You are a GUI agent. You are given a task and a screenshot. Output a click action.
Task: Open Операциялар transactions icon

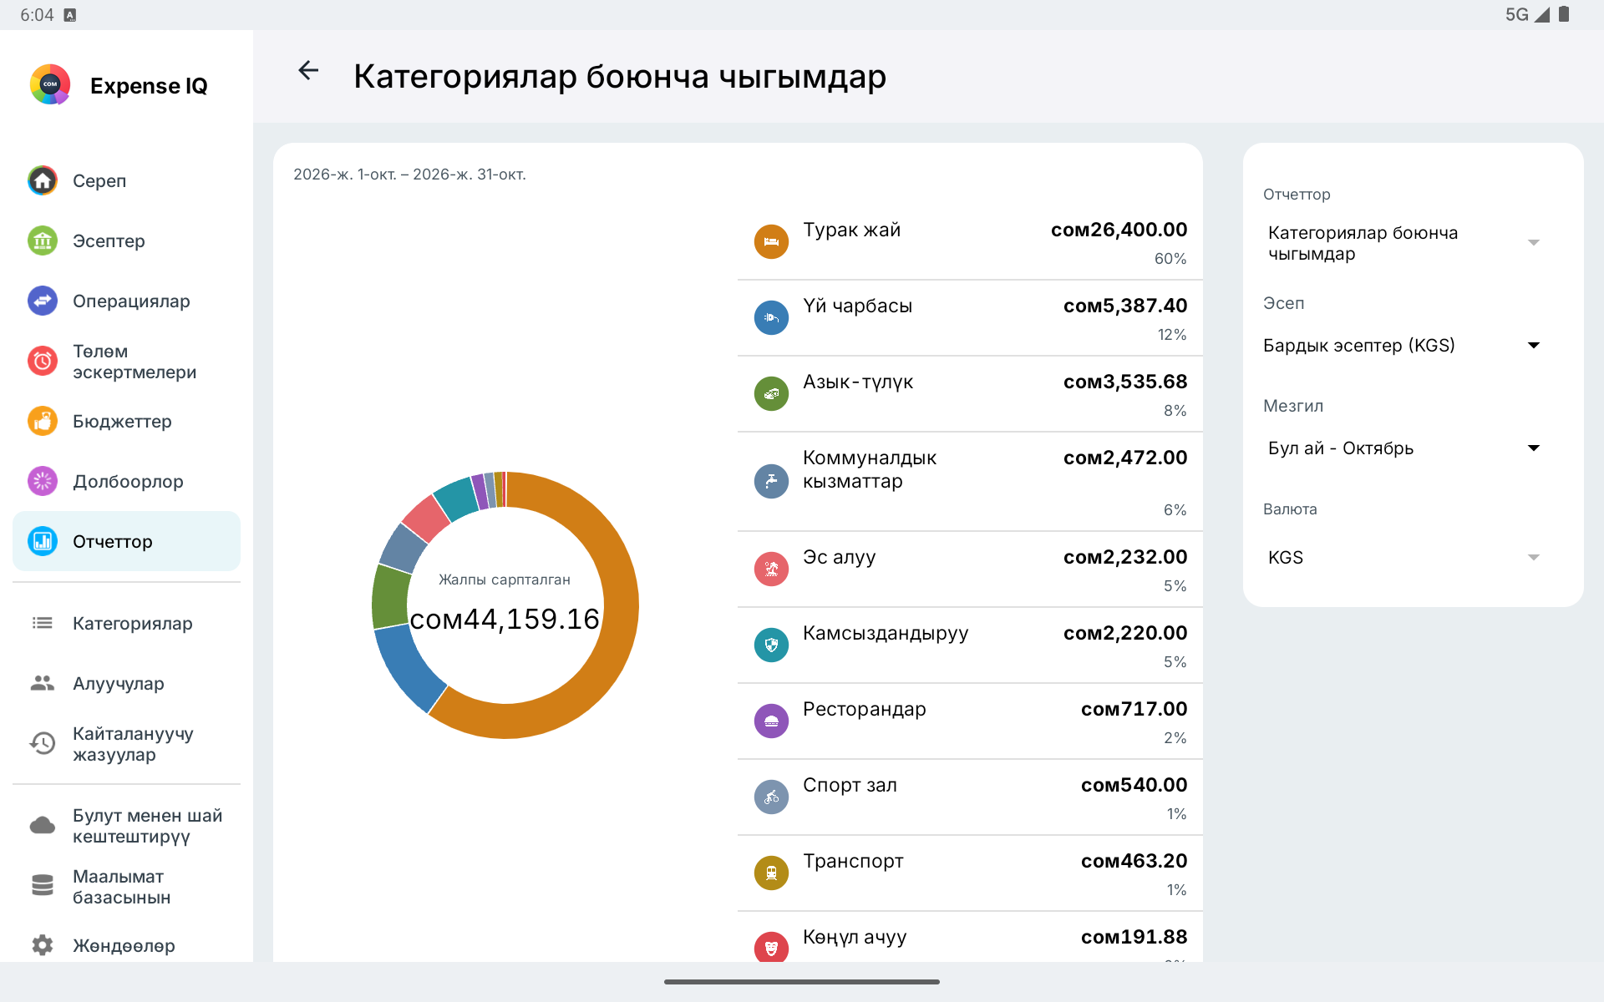point(43,301)
